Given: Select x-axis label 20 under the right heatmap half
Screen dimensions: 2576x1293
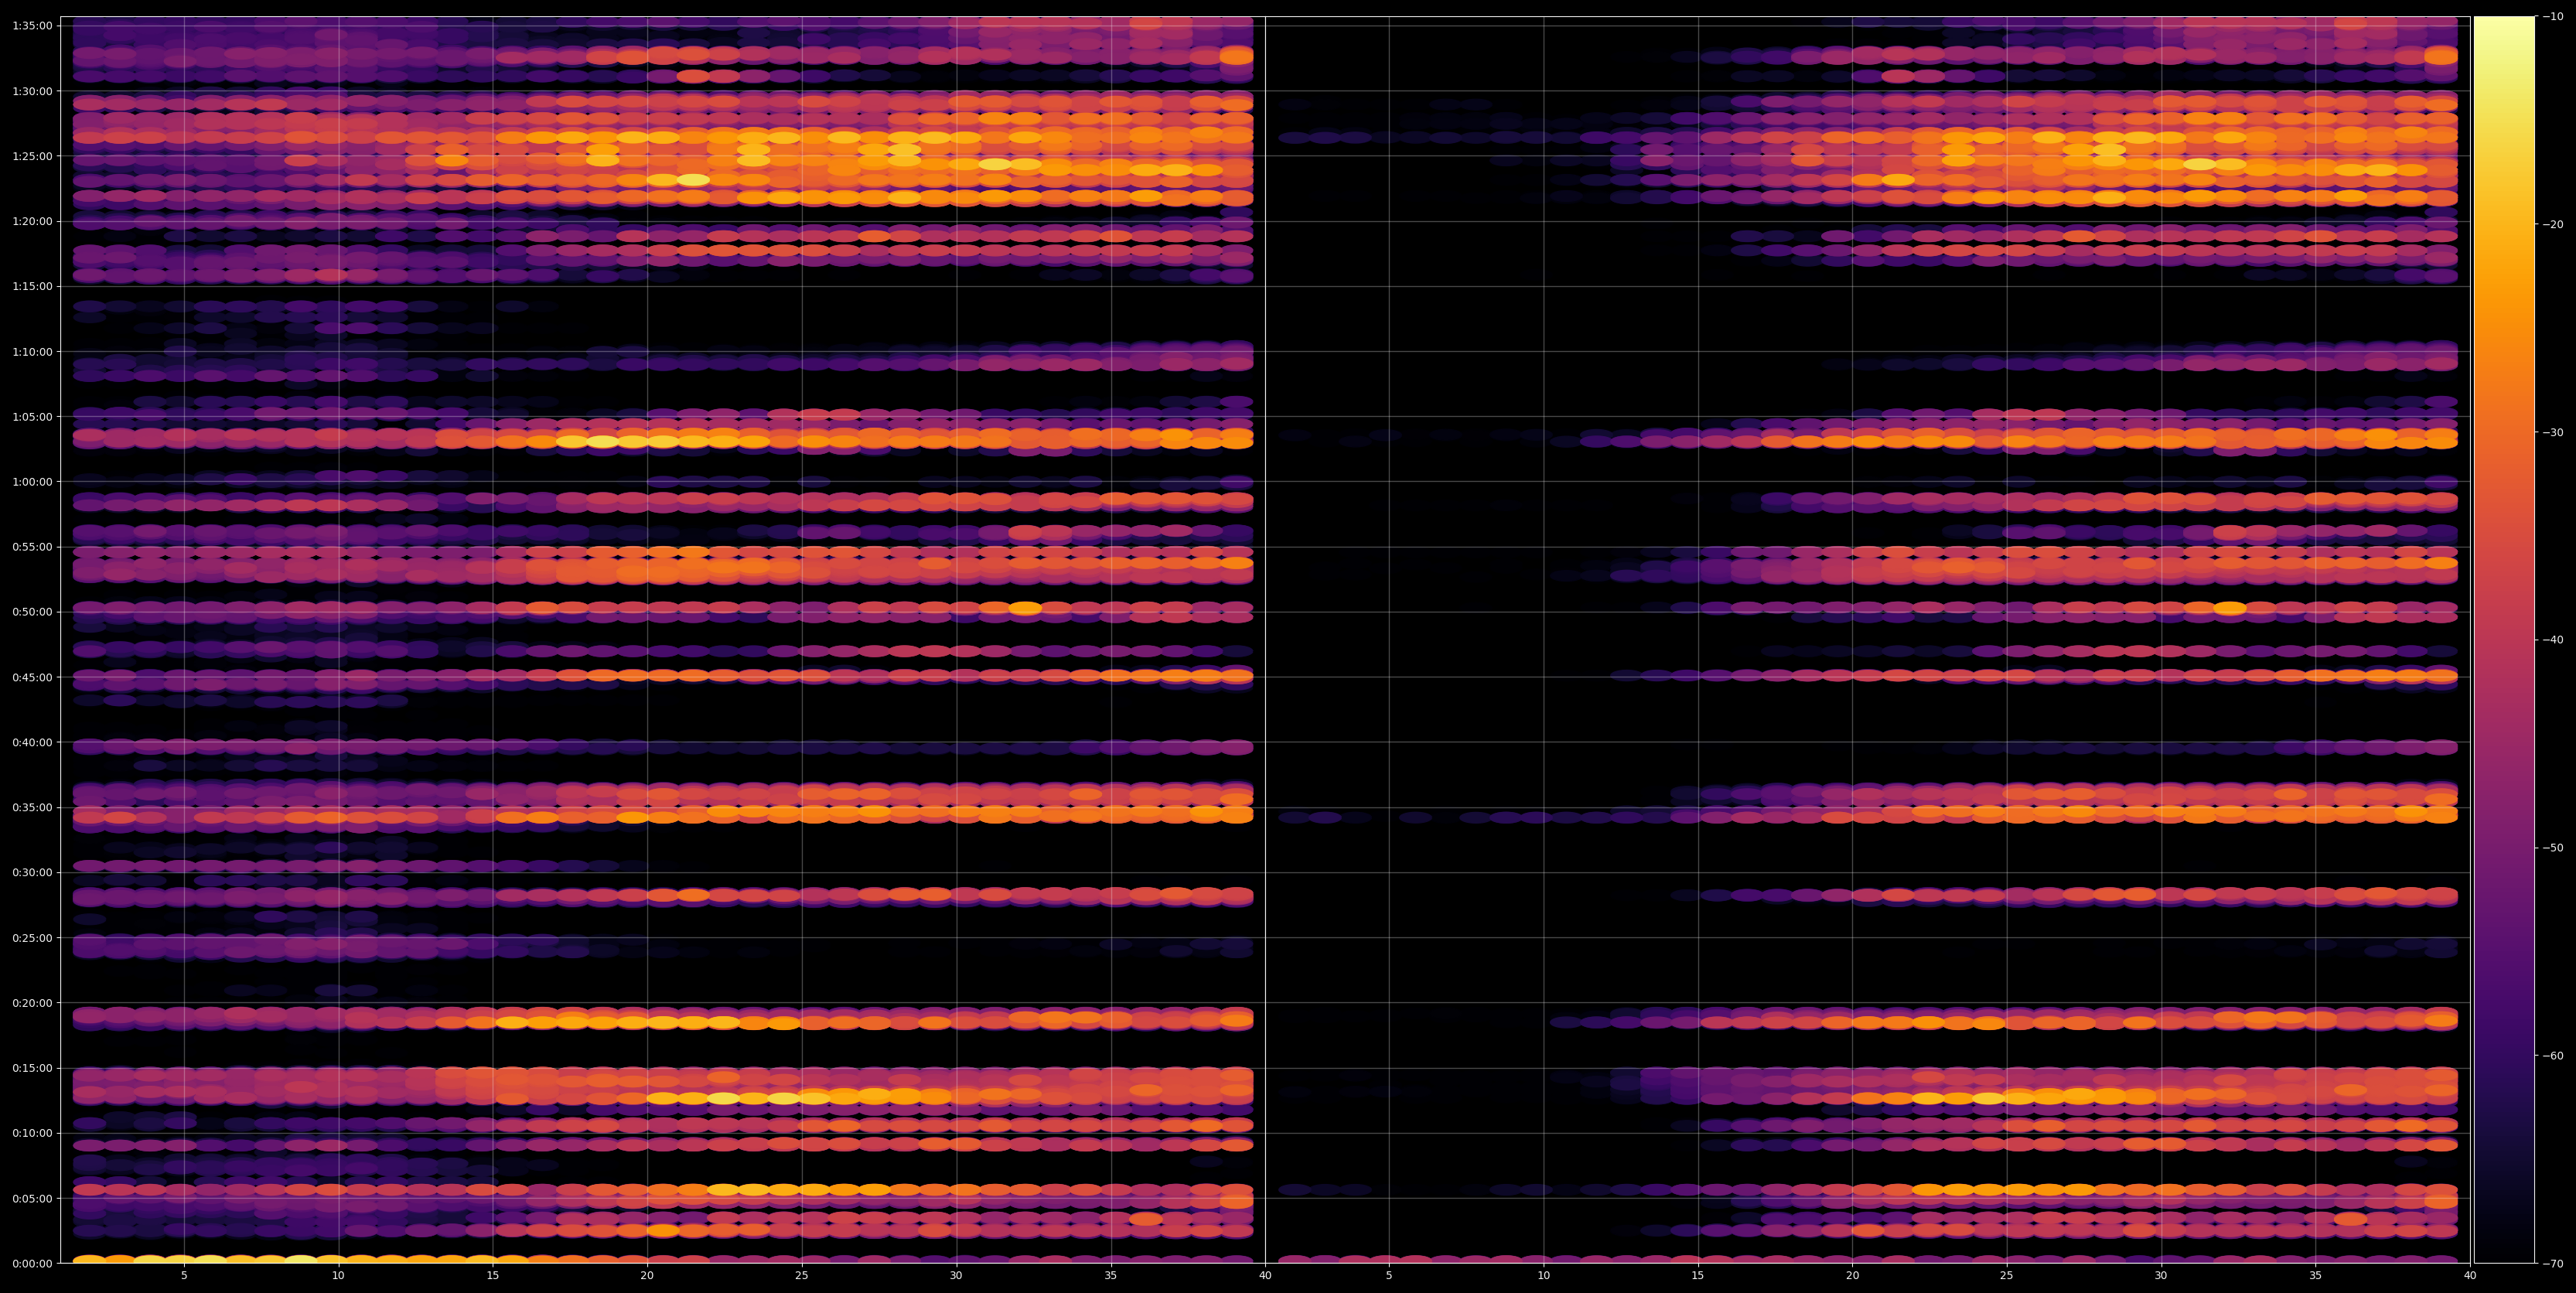Looking at the screenshot, I should [x=1853, y=1276].
